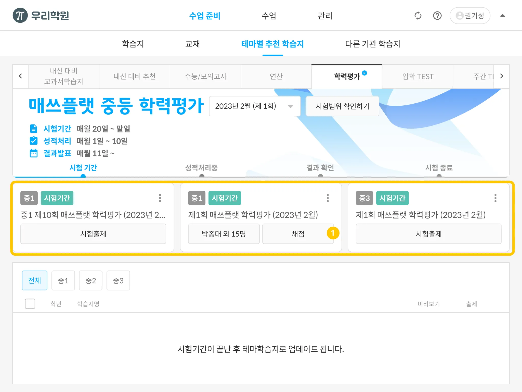The height and width of the screenshot is (392, 522).
Task: Click the 채점 button on the 중1 card
Action: [x=298, y=234]
